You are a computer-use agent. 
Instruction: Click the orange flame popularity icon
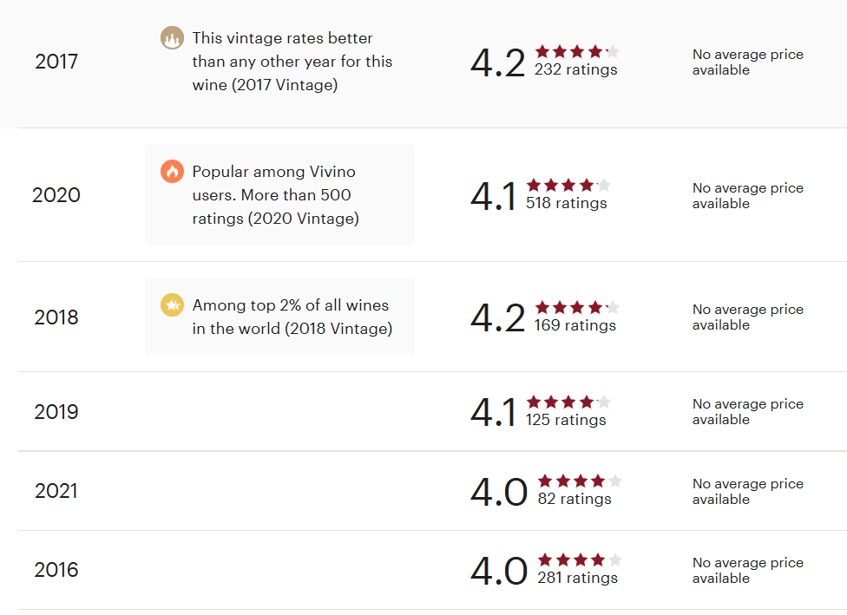point(172,172)
